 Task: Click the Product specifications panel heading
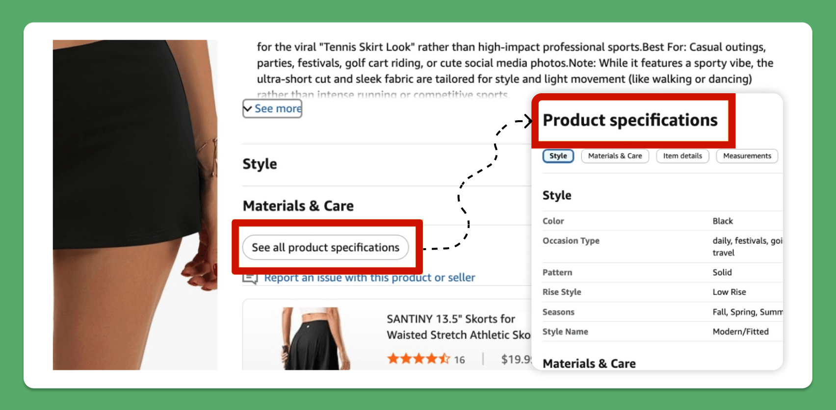point(630,120)
